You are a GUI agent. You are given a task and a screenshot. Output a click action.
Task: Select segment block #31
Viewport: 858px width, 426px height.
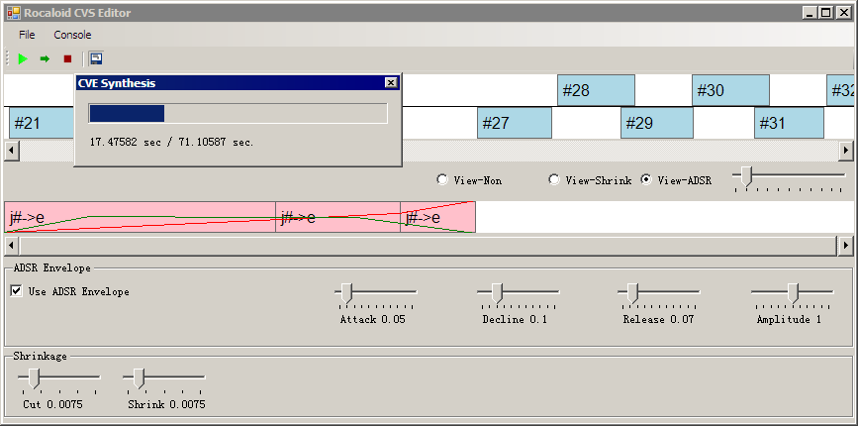pyautogui.click(x=789, y=123)
